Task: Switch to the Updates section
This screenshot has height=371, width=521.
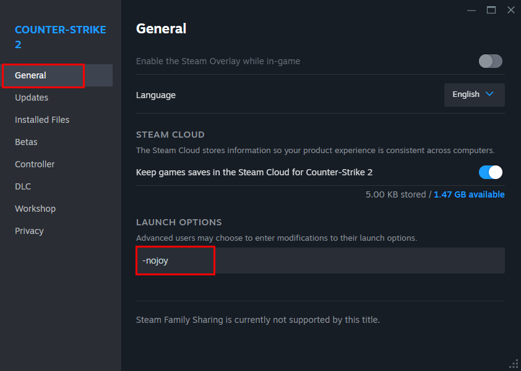Action: [32, 98]
